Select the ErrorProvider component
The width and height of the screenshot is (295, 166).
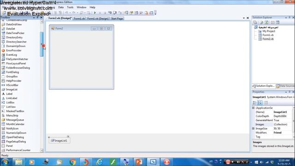click(x=14, y=50)
